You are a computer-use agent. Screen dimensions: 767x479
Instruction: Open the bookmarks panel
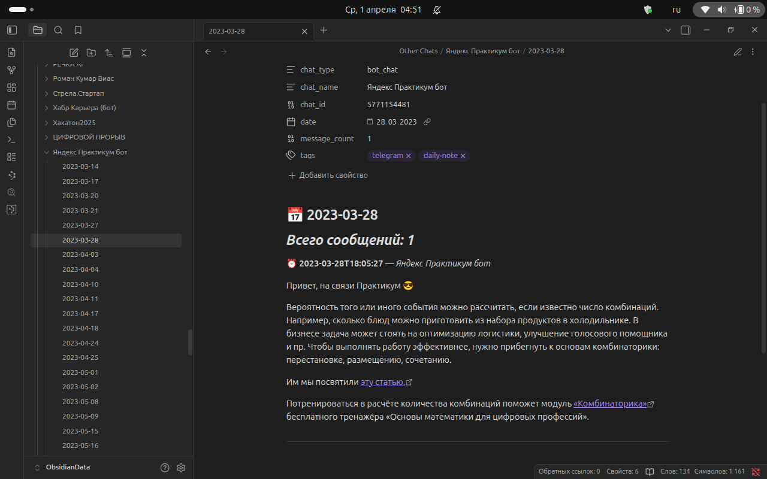click(78, 30)
